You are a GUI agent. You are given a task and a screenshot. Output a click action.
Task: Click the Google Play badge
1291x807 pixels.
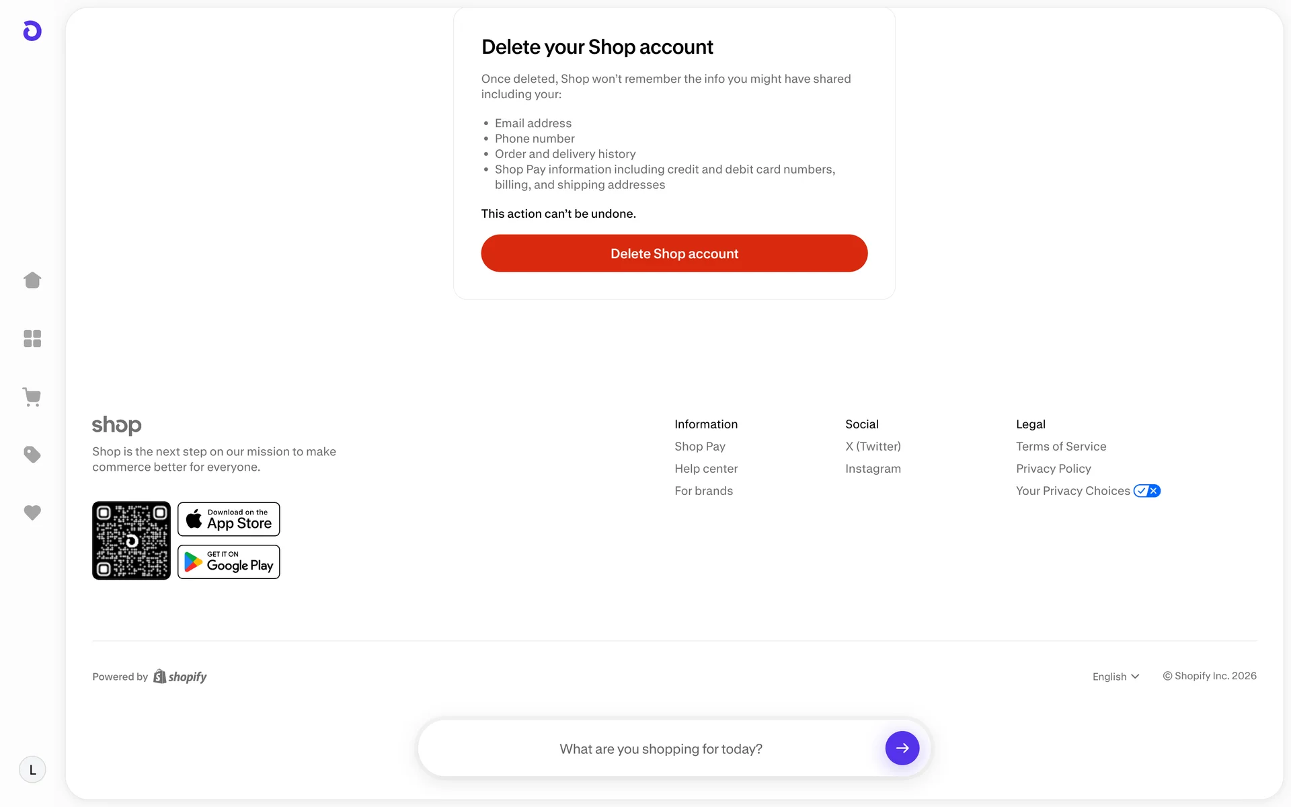coord(229,562)
